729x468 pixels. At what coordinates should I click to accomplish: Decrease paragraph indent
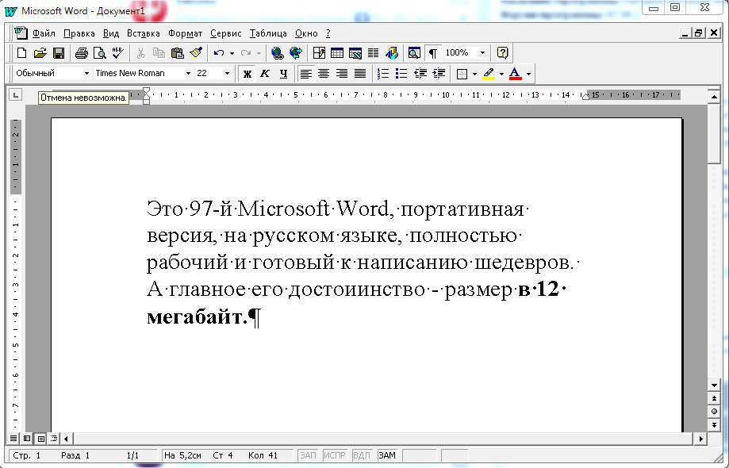420,74
